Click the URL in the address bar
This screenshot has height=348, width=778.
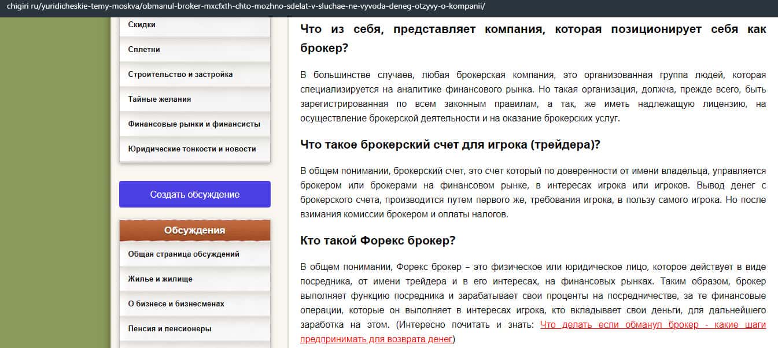[246, 6]
